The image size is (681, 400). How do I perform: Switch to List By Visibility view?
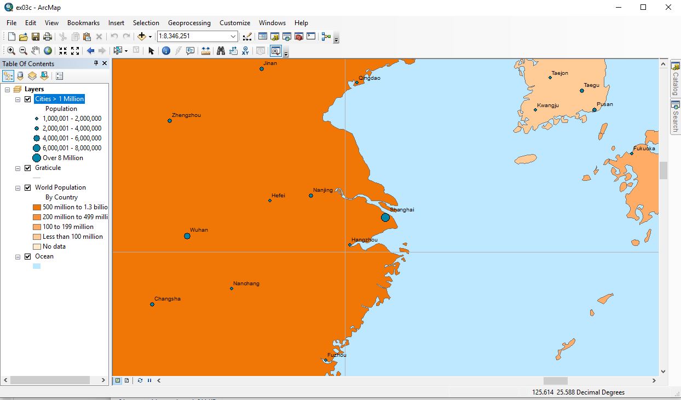pos(32,76)
